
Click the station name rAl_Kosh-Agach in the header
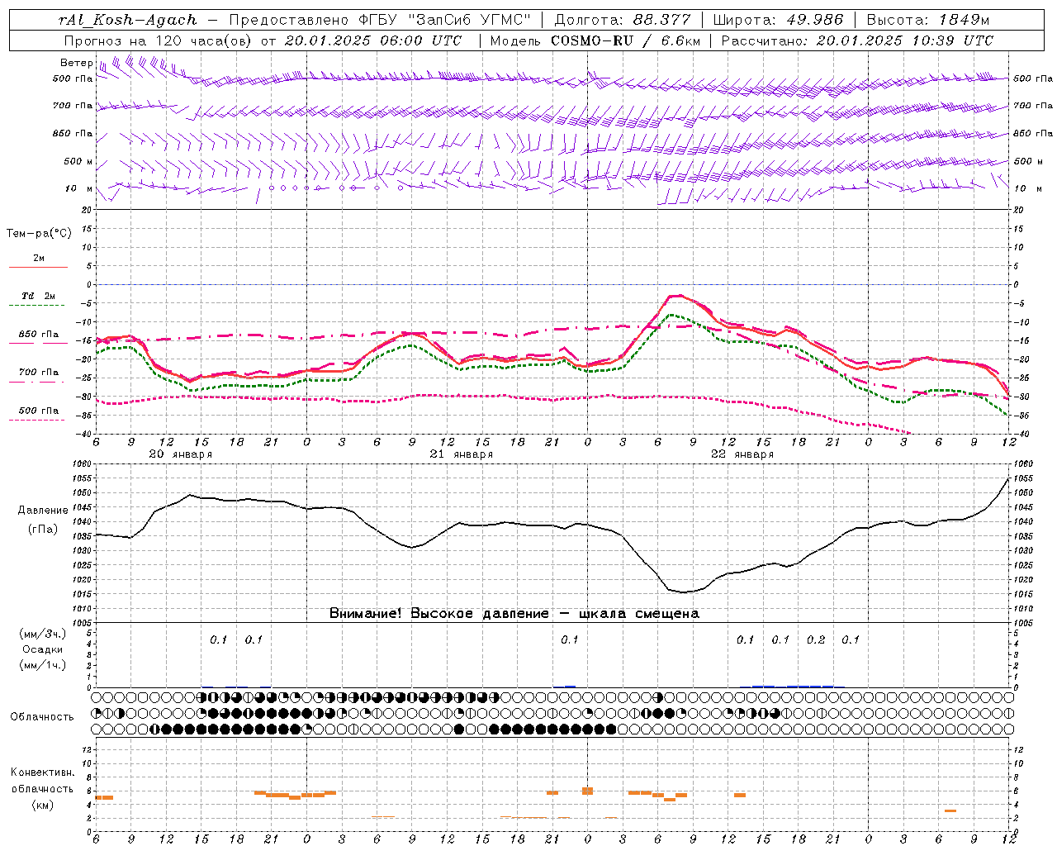tap(128, 20)
